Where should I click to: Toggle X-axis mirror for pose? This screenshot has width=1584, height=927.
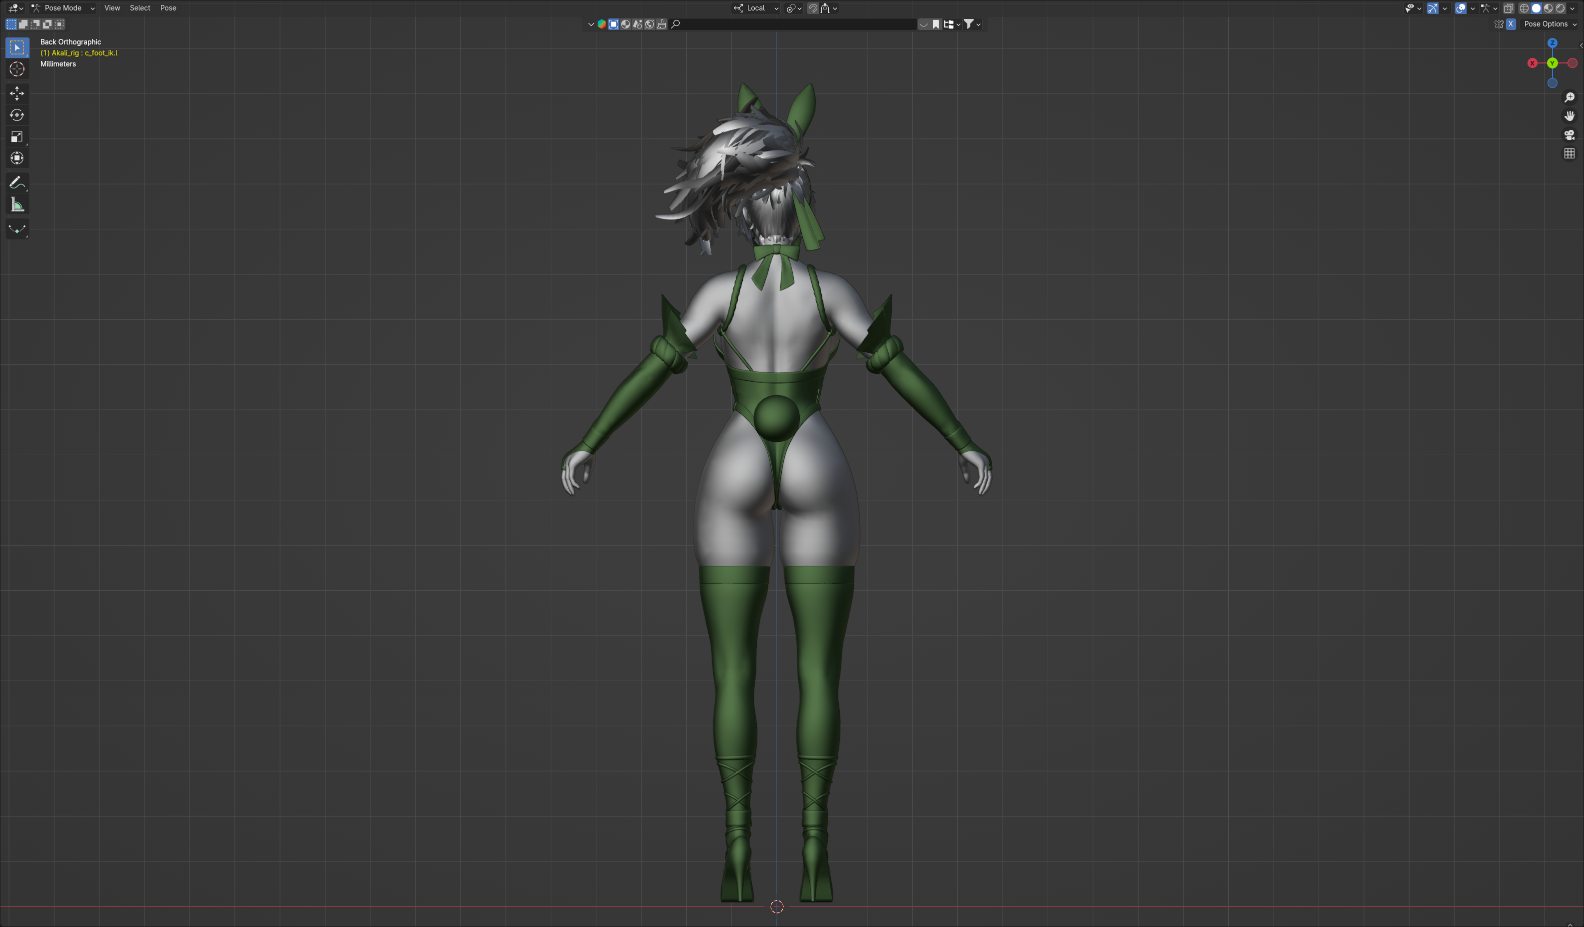tap(1511, 24)
